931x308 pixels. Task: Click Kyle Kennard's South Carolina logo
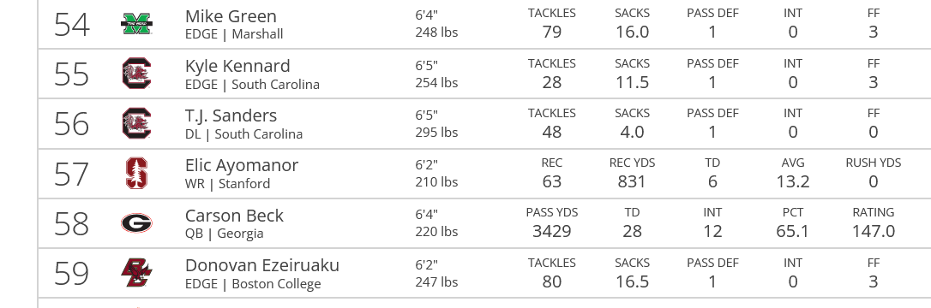coord(136,74)
